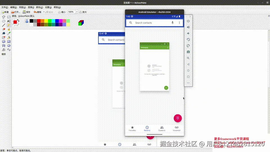Select the Pen tool
270x152 pixels.
click(x=9, y=25)
